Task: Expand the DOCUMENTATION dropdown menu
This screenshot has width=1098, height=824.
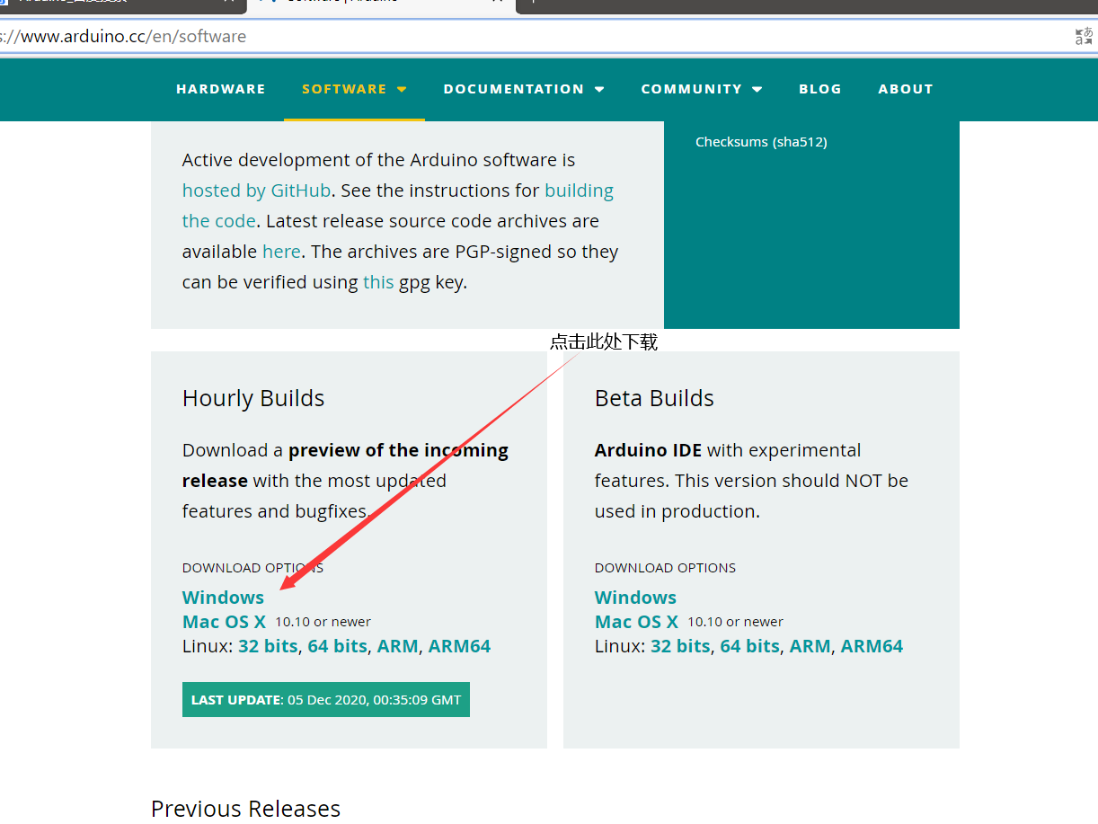Action: coord(524,89)
